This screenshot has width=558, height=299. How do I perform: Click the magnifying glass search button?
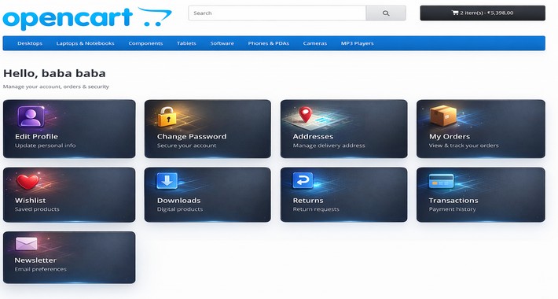(x=386, y=13)
